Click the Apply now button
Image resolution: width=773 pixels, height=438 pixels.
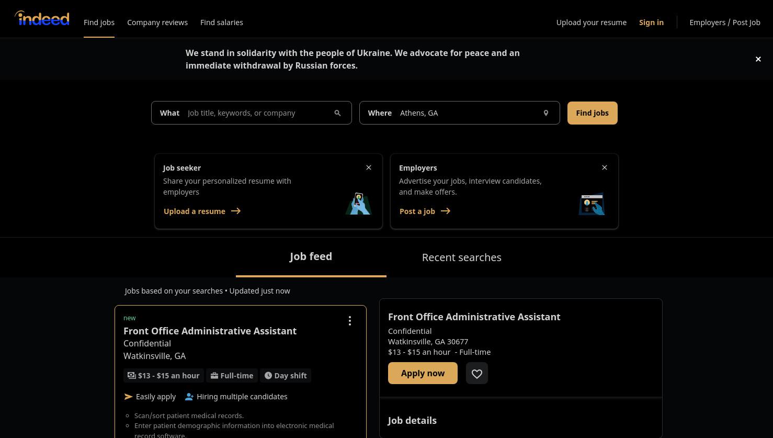pyautogui.click(x=423, y=373)
